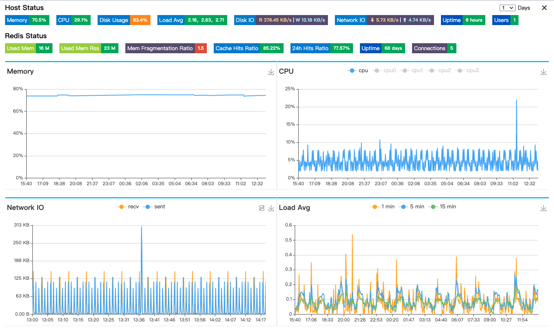Download the Memory chart image
The height and width of the screenshot is (333, 554).
(x=271, y=72)
